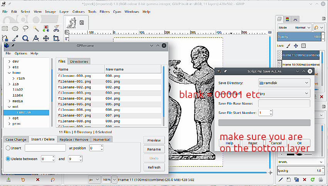Select the Select by Colour tool
The height and width of the screenshot is (186, 328).
coord(46,29)
